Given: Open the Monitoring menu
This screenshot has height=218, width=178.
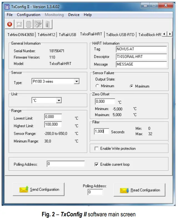Looking at the screenshot, I should coord(54,15).
